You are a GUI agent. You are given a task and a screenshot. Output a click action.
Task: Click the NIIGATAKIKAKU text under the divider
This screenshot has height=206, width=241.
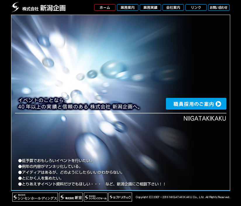[x=204, y=119]
